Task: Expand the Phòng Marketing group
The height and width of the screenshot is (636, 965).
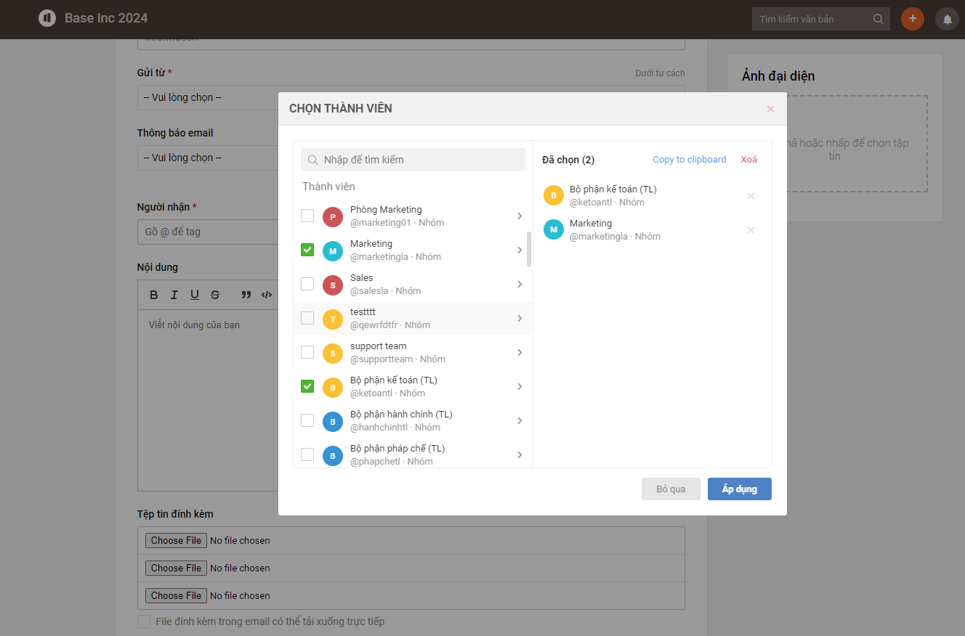Action: [520, 216]
